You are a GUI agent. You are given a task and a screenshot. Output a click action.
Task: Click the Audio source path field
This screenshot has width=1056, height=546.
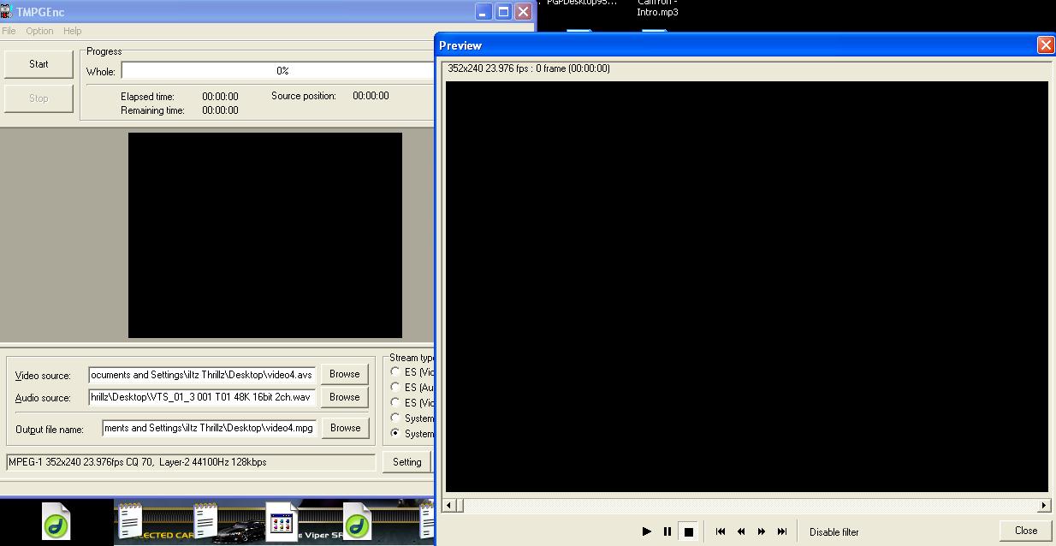tap(202, 397)
